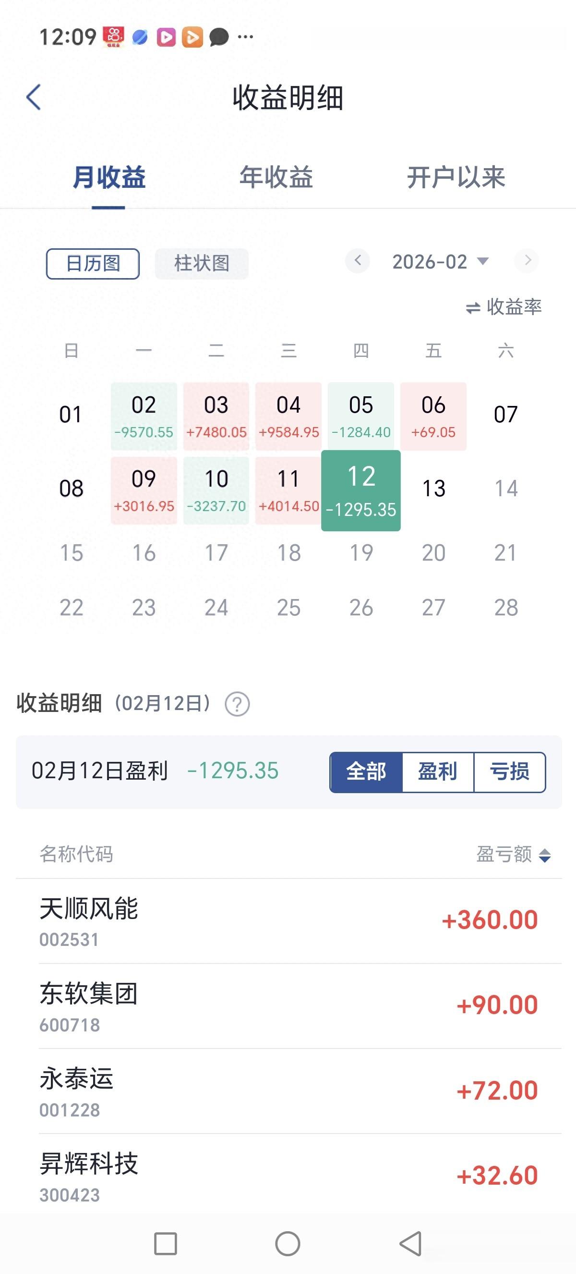Tap Android home circle button
Screen dimensions: 576x1274
pyautogui.click(x=288, y=1243)
